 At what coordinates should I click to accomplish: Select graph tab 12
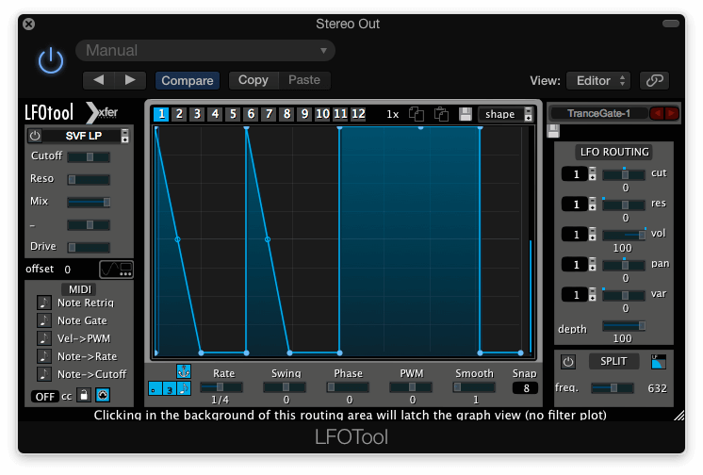358,114
